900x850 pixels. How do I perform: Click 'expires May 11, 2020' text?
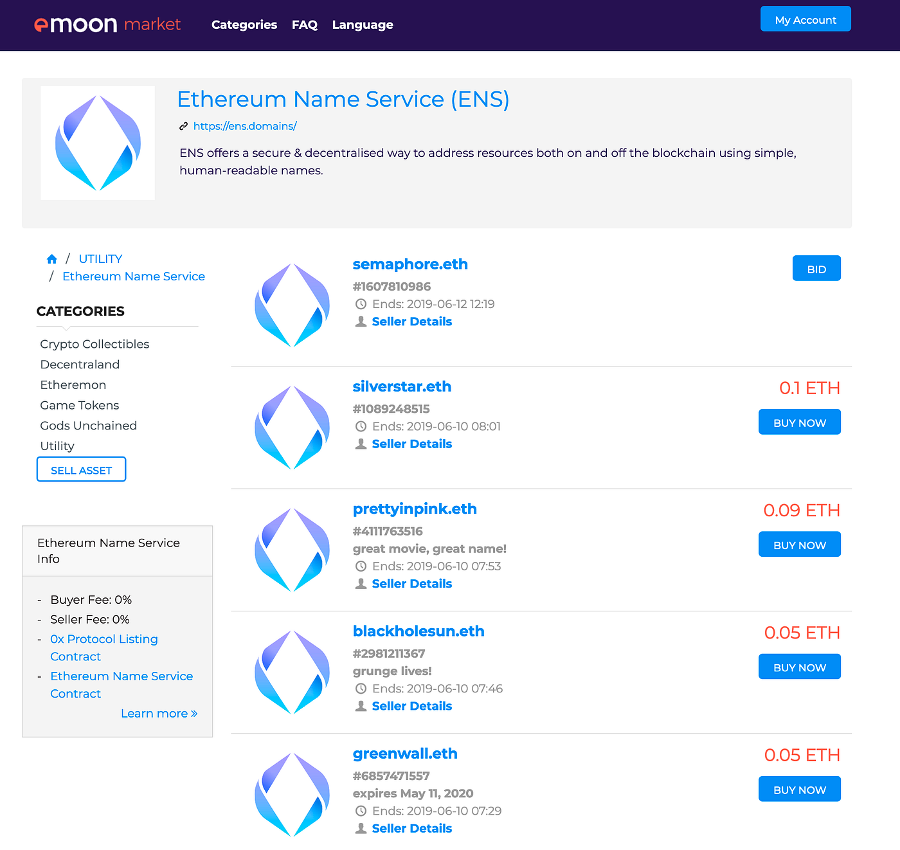[413, 793]
